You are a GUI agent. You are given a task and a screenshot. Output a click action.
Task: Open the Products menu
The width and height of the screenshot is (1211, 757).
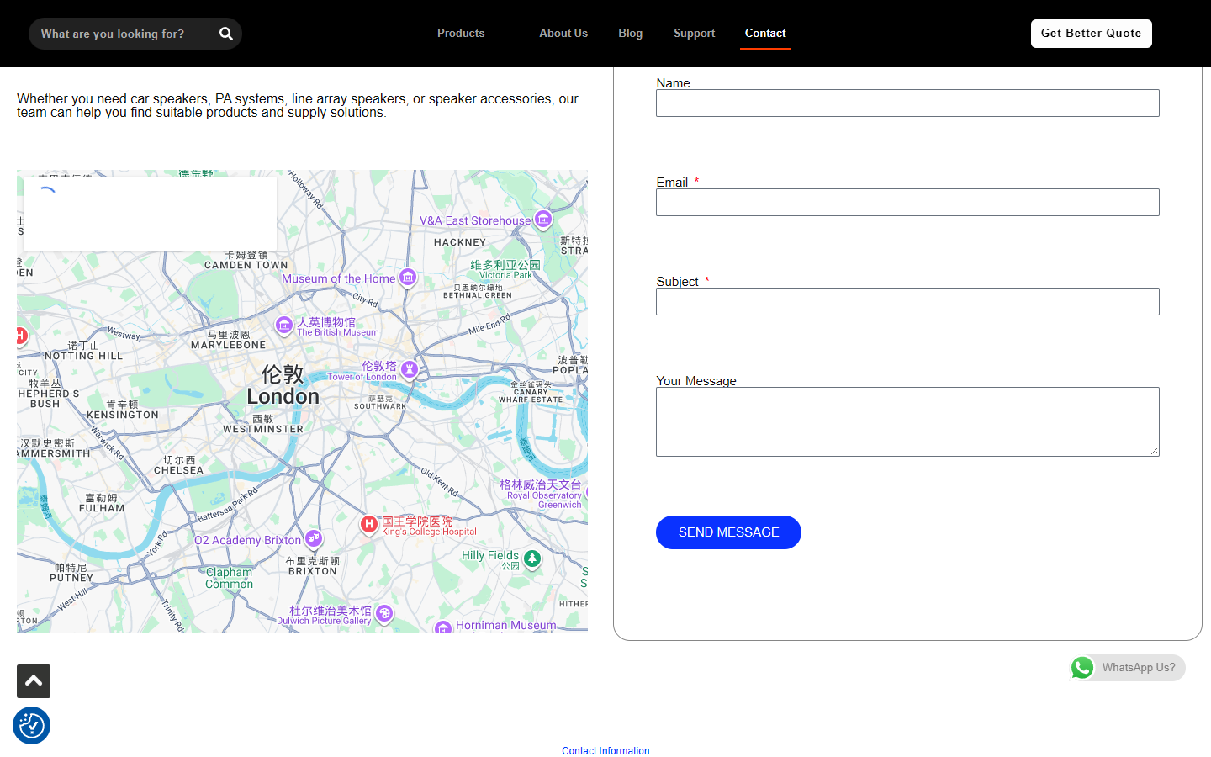461,34
